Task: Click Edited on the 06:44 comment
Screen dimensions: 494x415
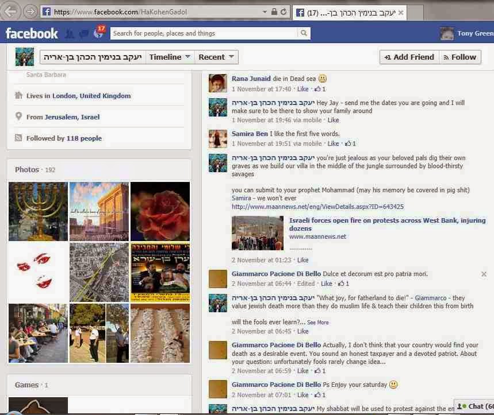Action: click(306, 284)
